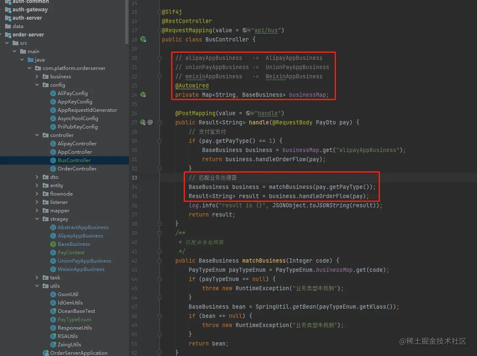The image size is (477, 356).
Task: Open AppKeyConfig in the project tree
Action: [x=75, y=102]
